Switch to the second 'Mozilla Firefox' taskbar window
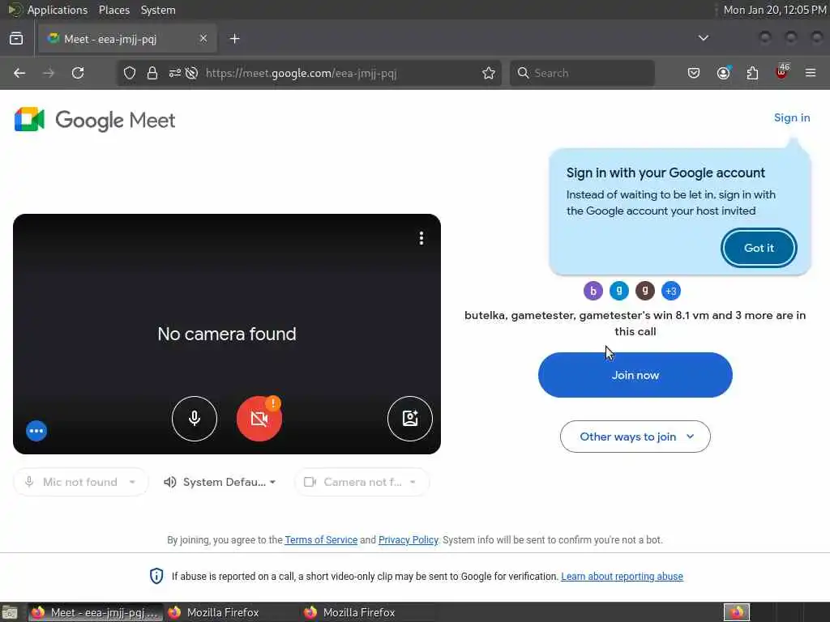 367,612
